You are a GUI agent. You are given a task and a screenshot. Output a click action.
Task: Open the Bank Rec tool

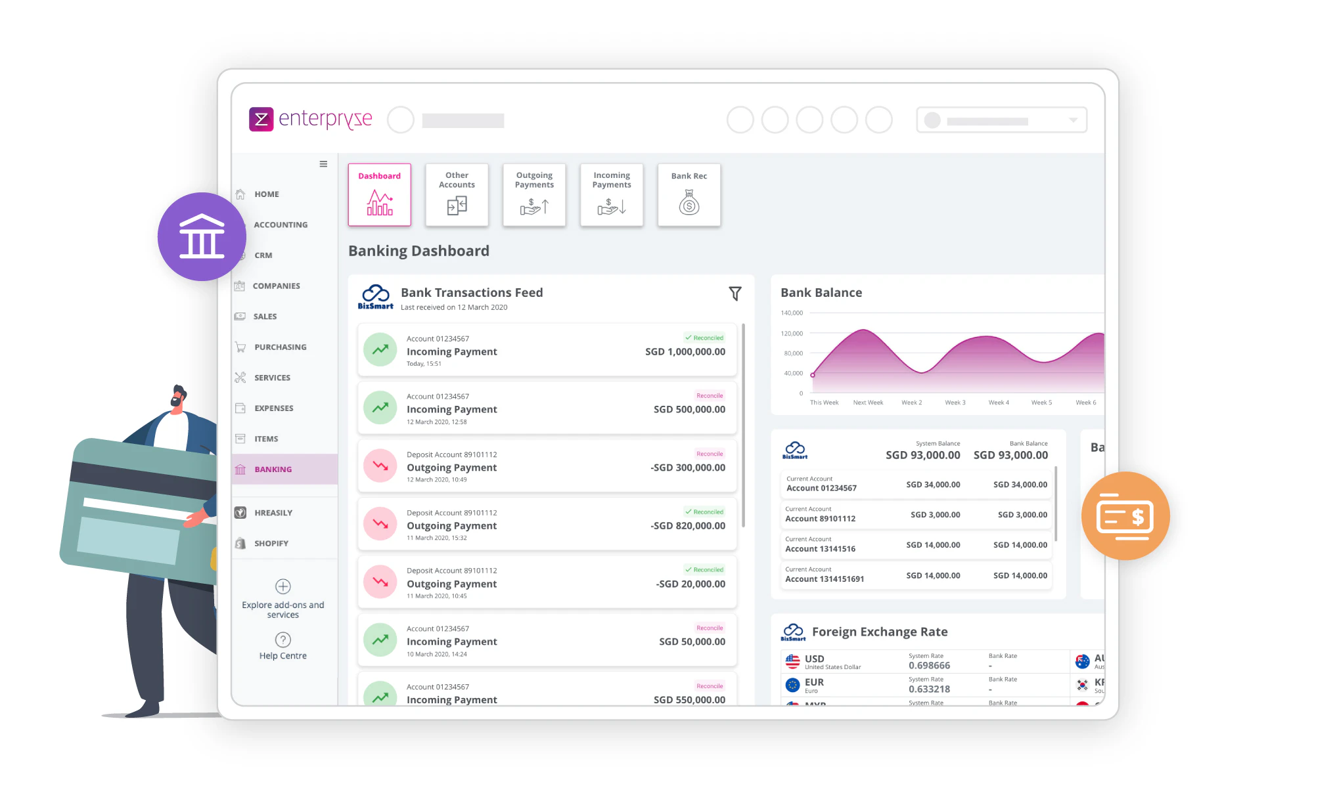pyautogui.click(x=689, y=194)
